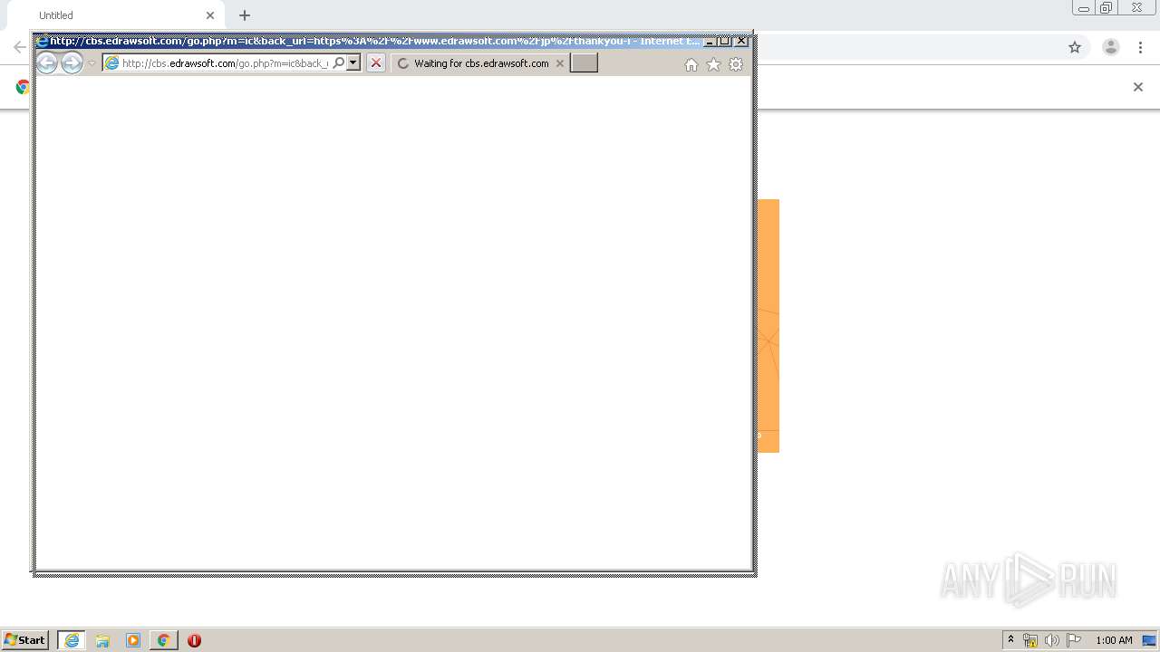Click the Show desktop tray icon

coord(1149,640)
